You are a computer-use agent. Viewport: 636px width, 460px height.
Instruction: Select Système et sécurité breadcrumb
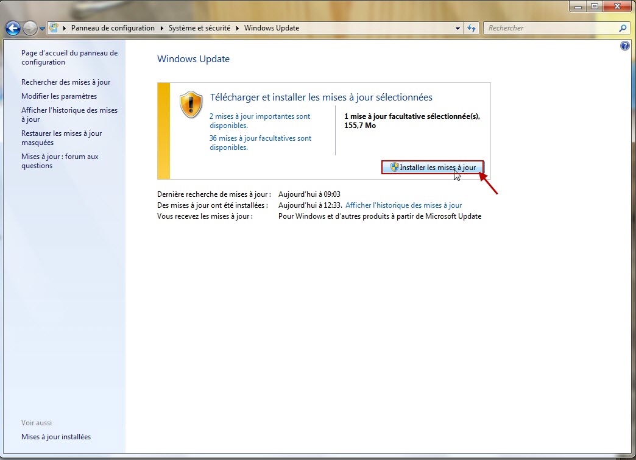pos(199,28)
